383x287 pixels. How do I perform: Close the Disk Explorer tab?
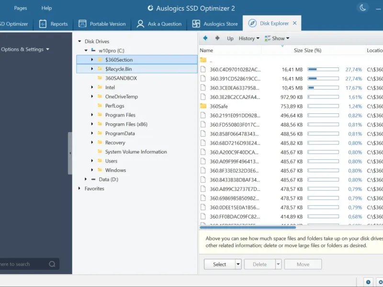tap(294, 23)
